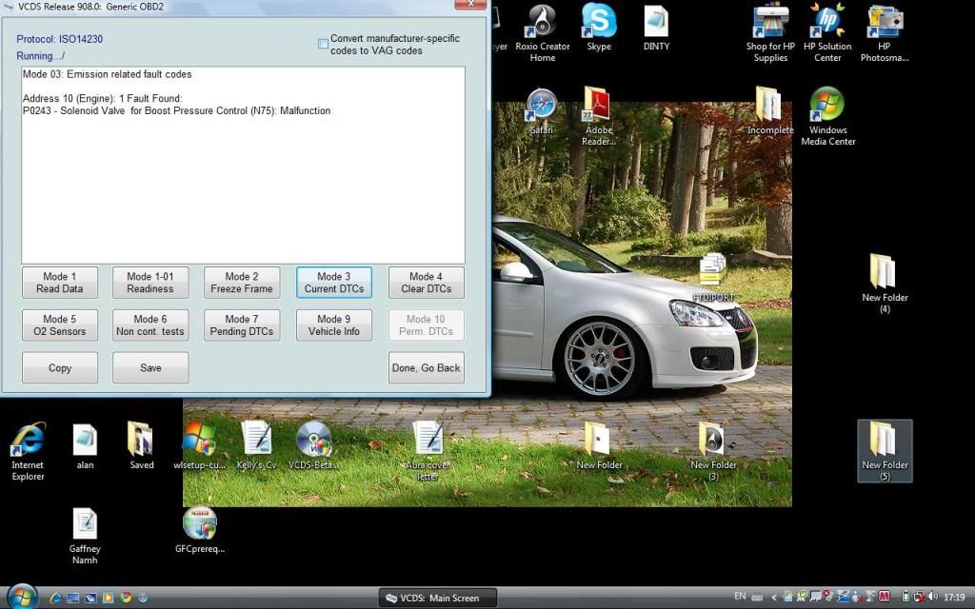Open the GFCprereq installer icon
The height and width of the screenshot is (609, 975).
click(200, 530)
